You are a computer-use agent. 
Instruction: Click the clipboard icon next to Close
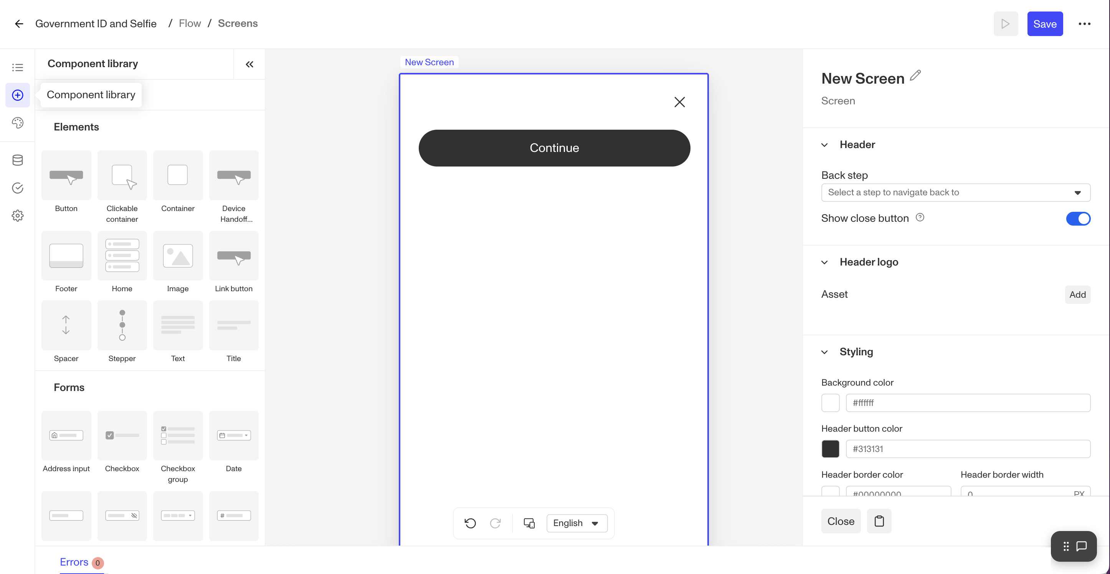coord(879,521)
